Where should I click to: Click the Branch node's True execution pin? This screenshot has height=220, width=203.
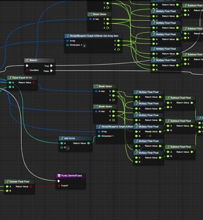click(51, 66)
